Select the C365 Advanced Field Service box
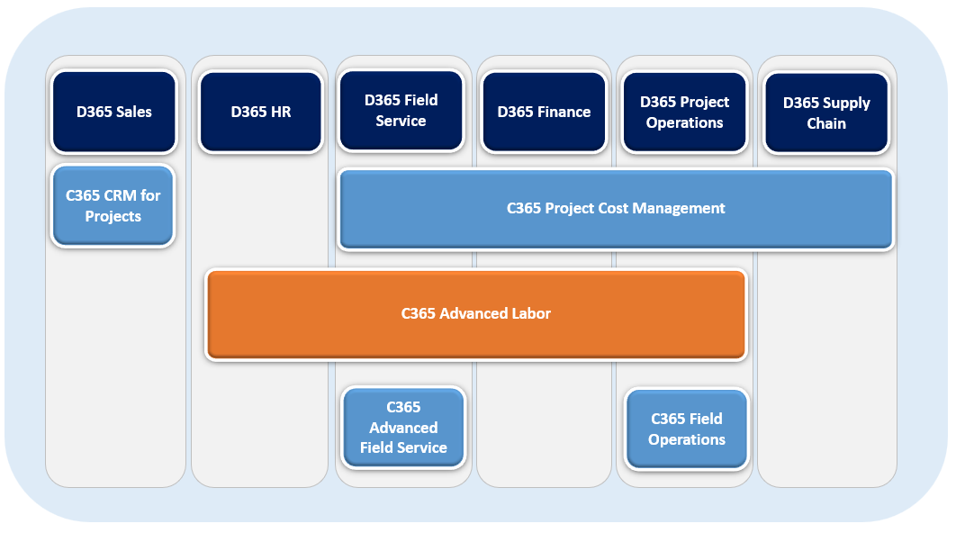Screen dimensions: 956x533 coord(403,428)
